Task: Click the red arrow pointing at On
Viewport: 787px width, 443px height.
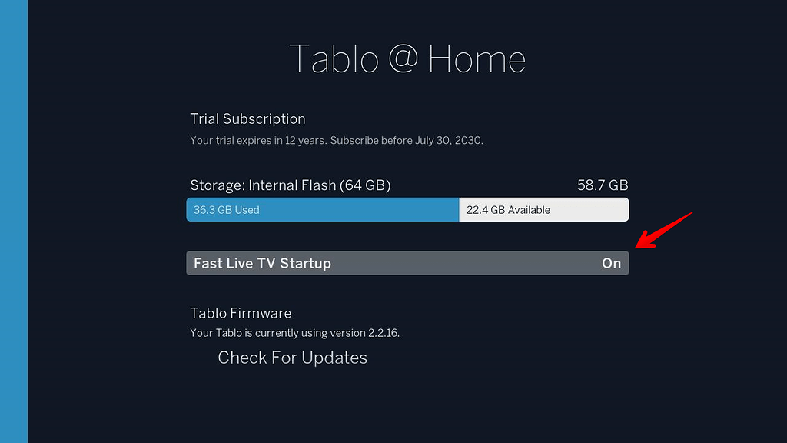Action: coord(665,229)
